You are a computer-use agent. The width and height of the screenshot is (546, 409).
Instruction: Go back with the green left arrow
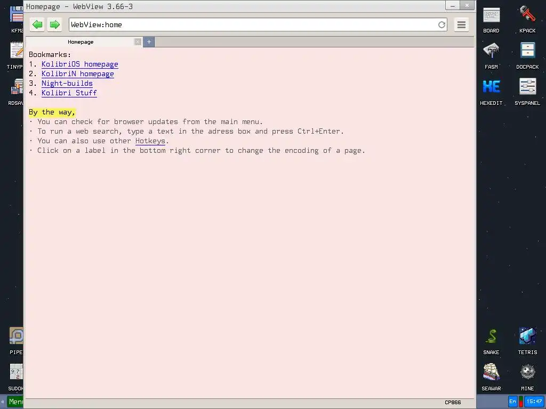(x=37, y=24)
